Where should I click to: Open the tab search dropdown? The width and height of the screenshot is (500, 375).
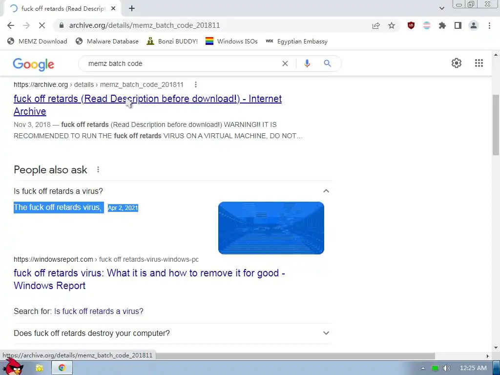441,8
